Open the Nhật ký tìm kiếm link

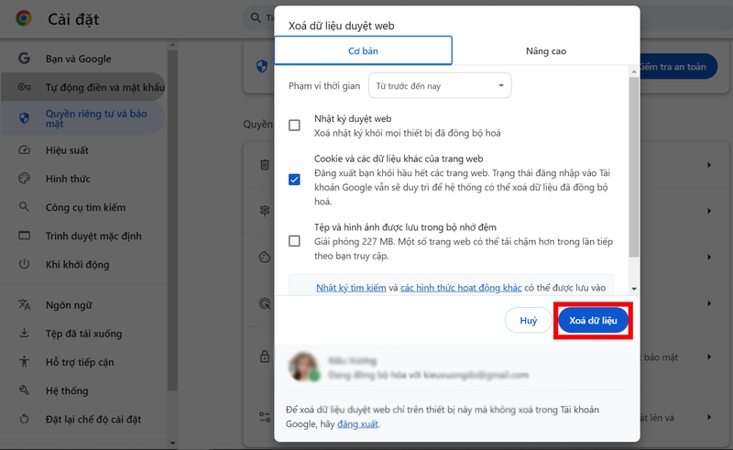click(x=351, y=288)
